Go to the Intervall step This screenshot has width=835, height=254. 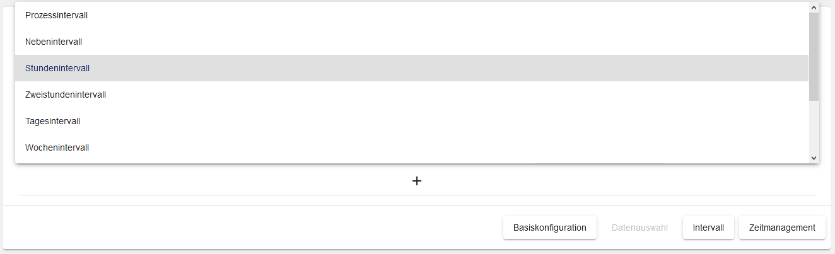point(708,228)
